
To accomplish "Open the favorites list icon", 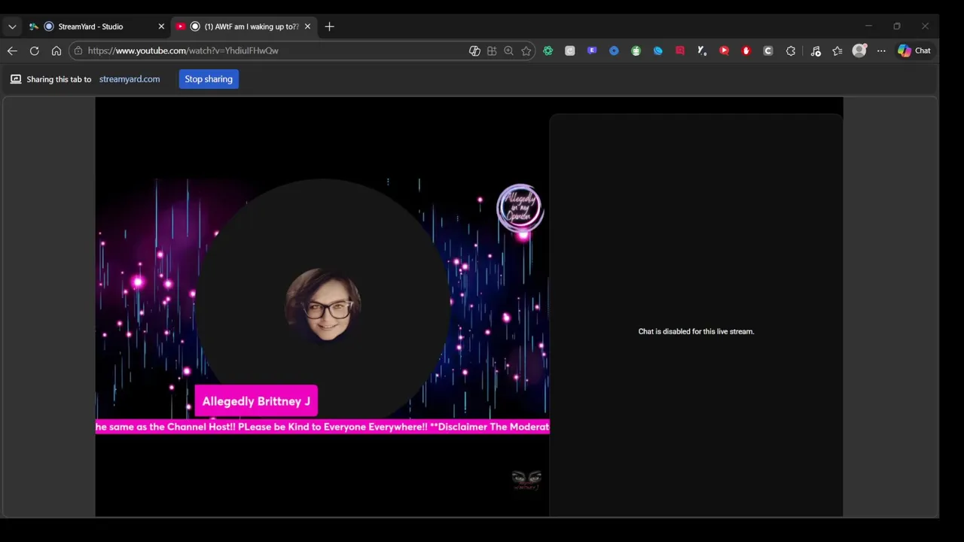I will tap(837, 50).
